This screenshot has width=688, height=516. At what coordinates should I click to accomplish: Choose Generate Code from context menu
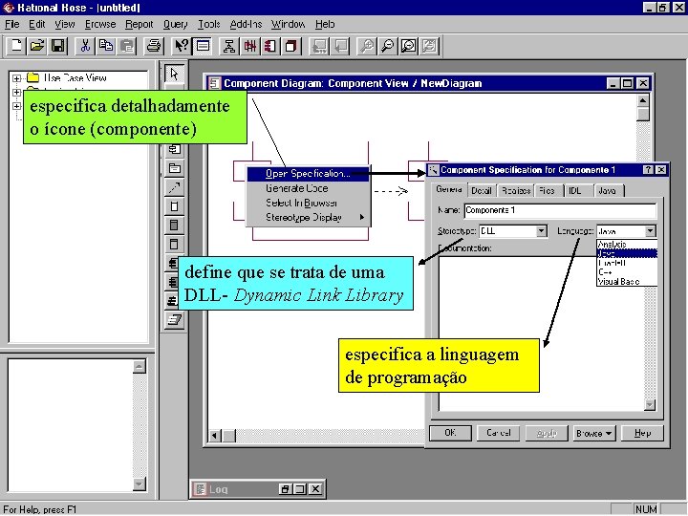(x=309, y=188)
